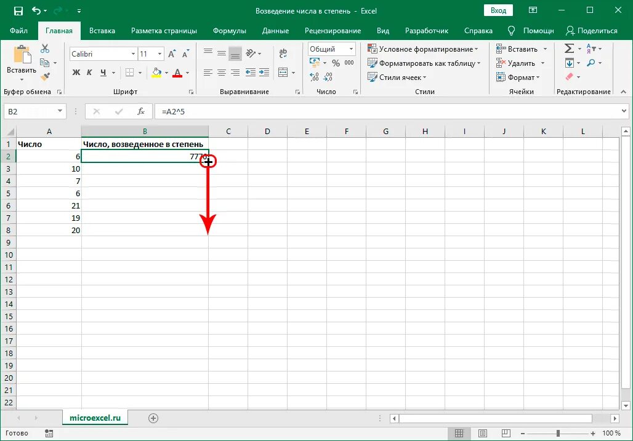Click the Merge and Center icon
This screenshot has width=633, height=441.
pos(283,73)
